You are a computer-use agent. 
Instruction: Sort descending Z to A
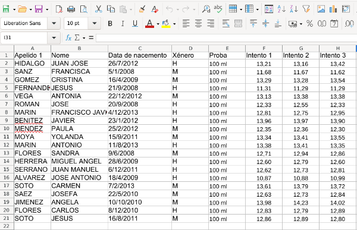pyautogui.click(x=294, y=10)
